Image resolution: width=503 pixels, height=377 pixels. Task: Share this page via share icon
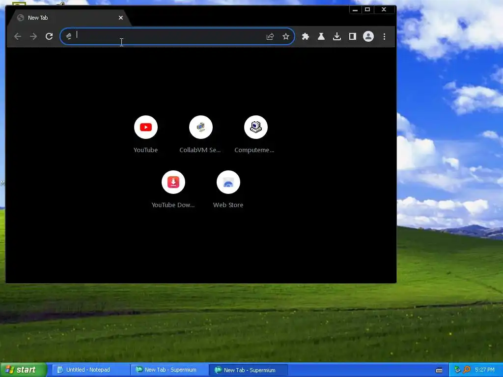click(x=270, y=36)
